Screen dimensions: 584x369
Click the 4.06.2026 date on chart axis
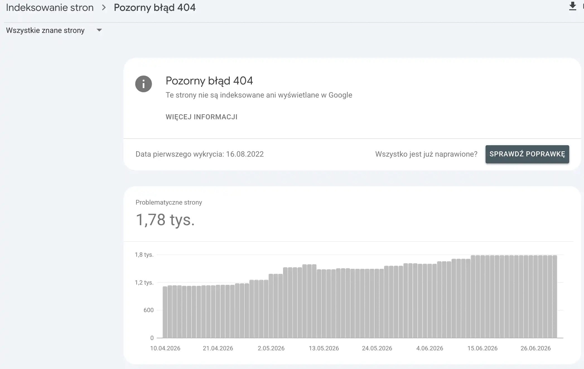click(429, 348)
